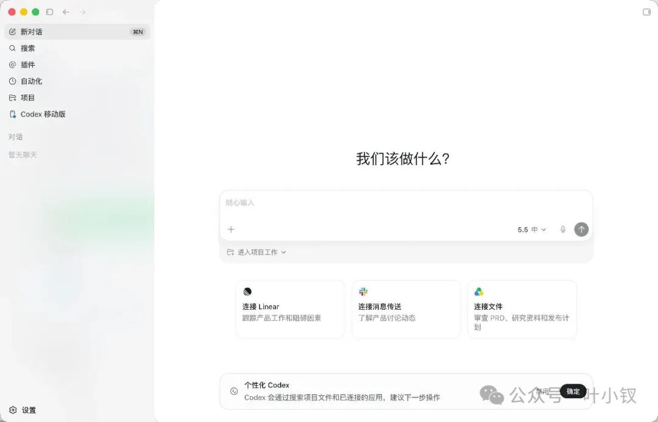Click the 我们该做什么？ heading
This screenshot has height=422, width=658.
coord(403,159)
